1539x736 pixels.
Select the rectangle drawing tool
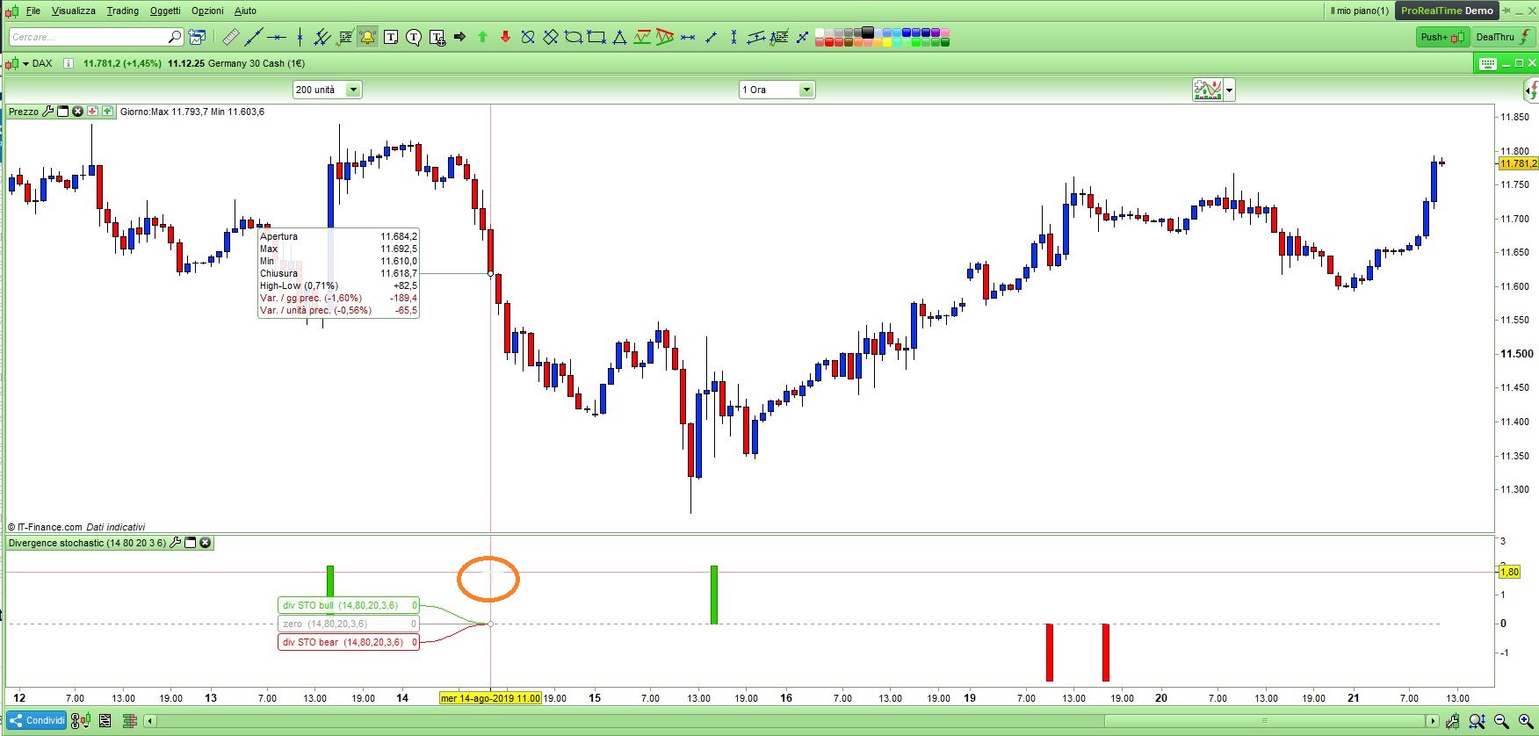point(596,37)
